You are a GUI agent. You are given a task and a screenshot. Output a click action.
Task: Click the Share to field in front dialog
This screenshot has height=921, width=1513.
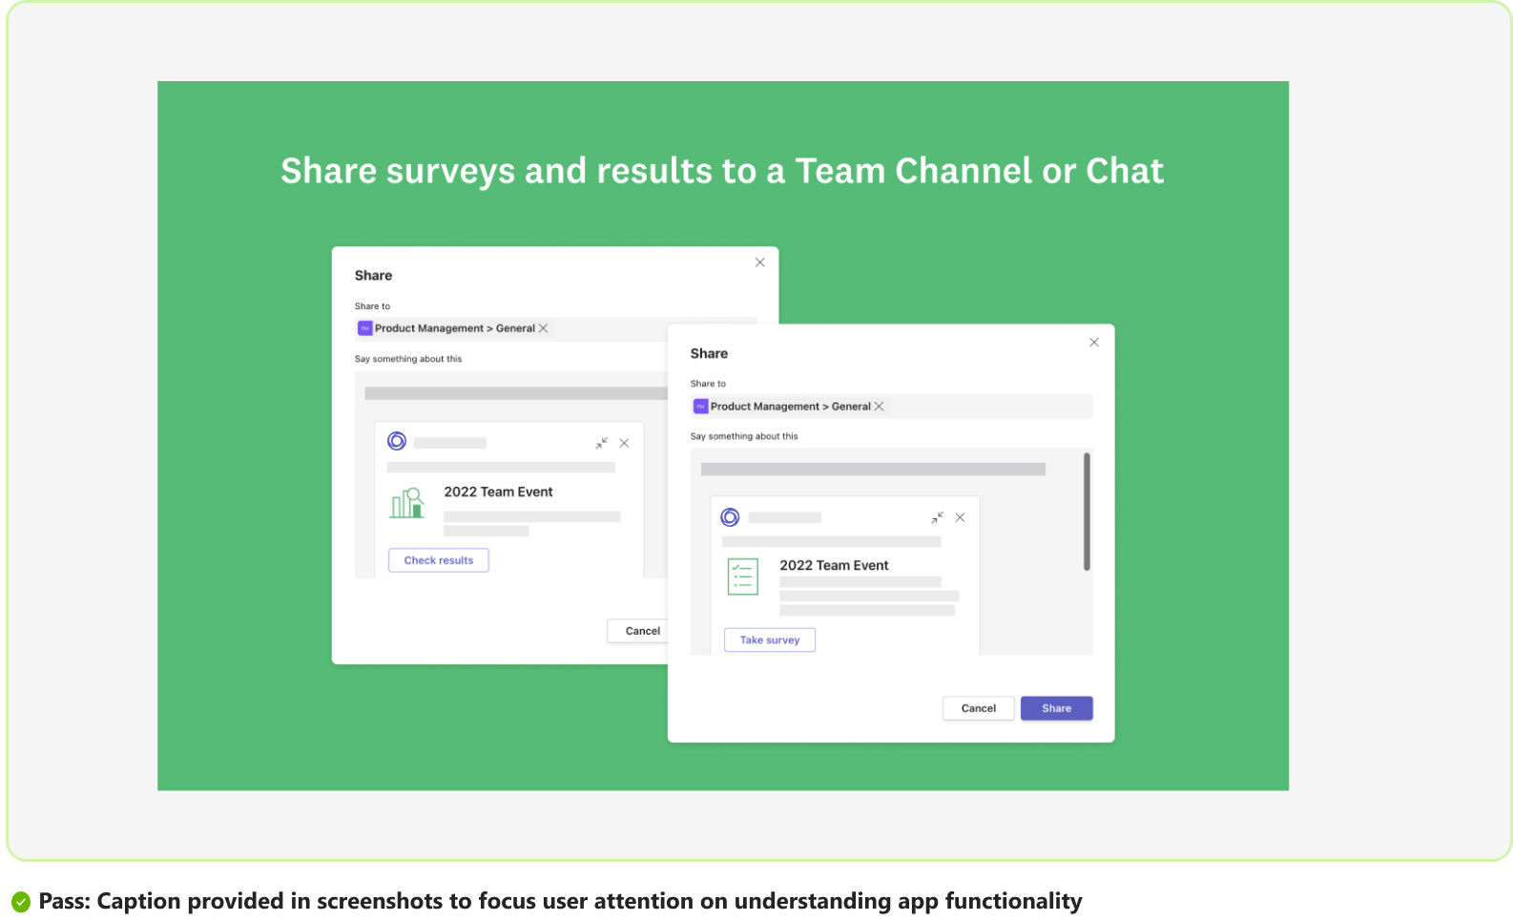[x=891, y=407]
